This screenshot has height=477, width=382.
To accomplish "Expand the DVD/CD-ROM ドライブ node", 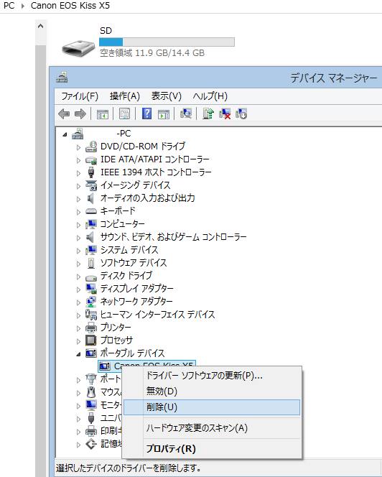I will tap(78, 147).
